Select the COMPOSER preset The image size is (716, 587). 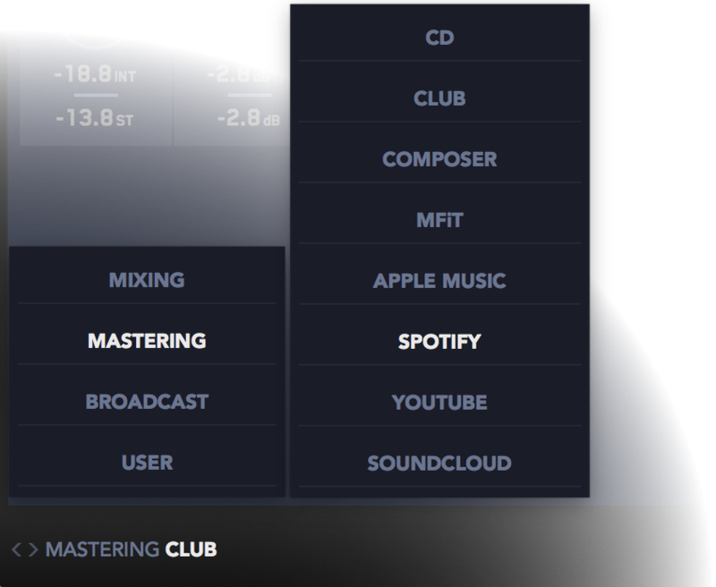point(439,159)
